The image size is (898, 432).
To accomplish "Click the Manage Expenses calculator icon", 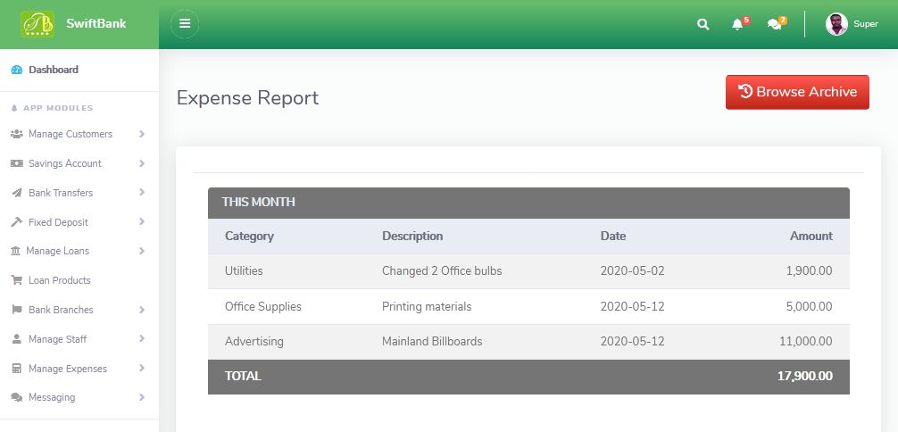I will 17,369.
